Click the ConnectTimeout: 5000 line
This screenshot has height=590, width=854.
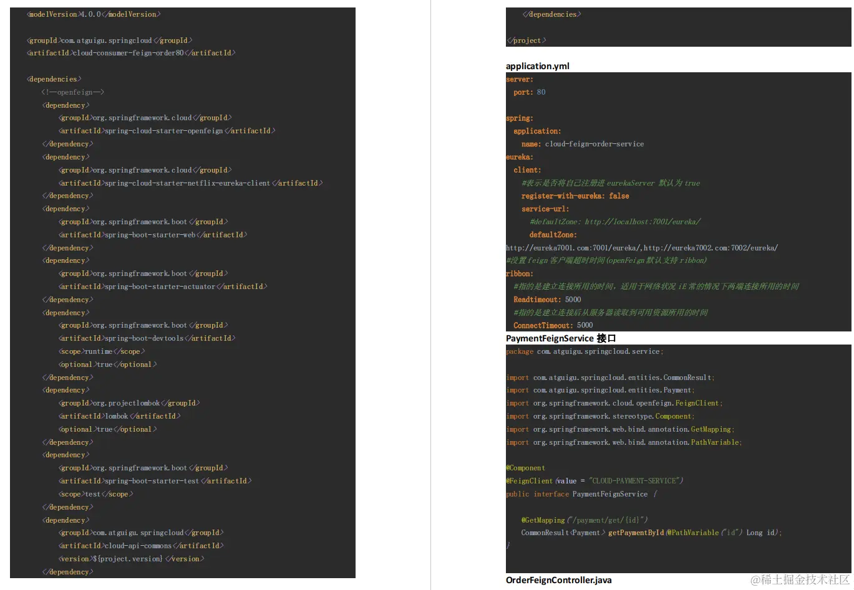coord(553,325)
